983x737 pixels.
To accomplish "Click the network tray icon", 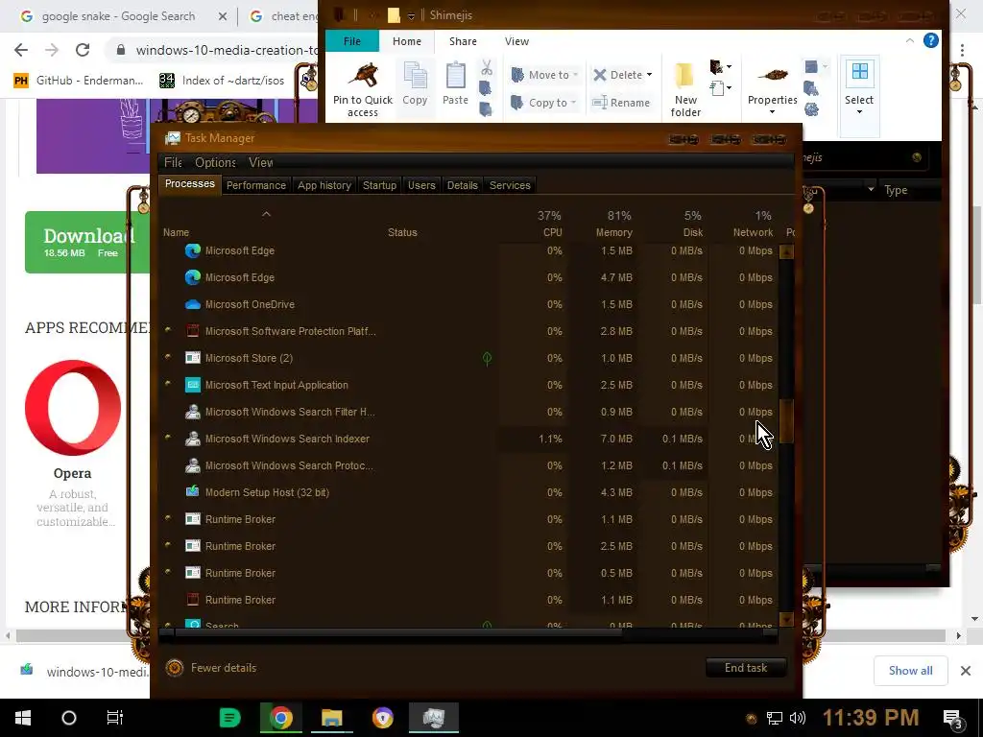I will (775, 718).
